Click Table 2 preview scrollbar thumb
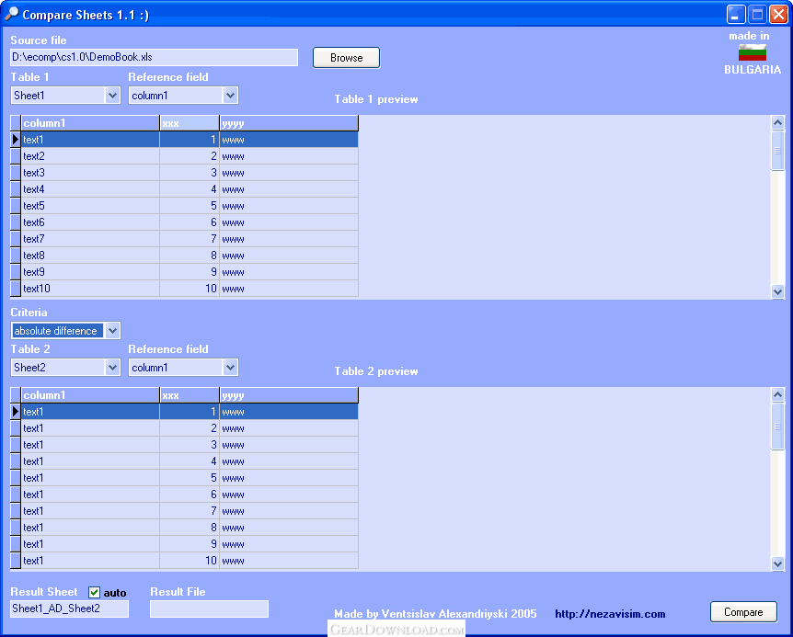The height and width of the screenshot is (637, 793). pyautogui.click(x=778, y=427)
